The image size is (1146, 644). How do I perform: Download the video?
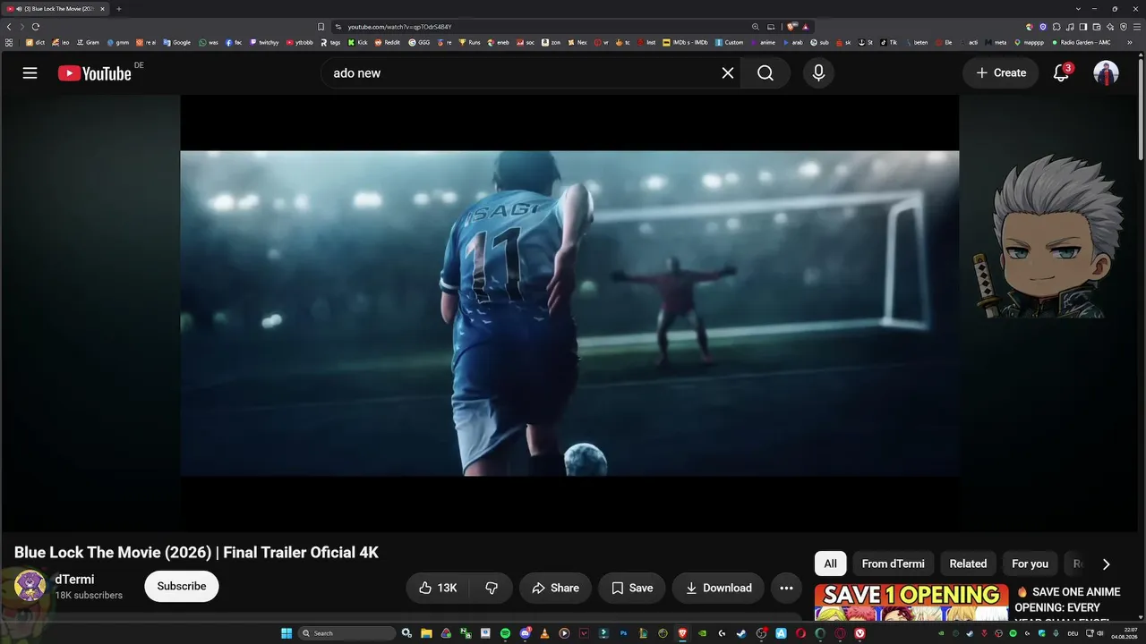point(718,588)
